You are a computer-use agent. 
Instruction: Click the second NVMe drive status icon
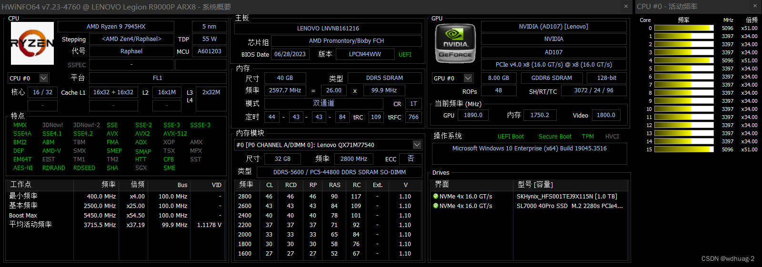click(x=435, y=206)
